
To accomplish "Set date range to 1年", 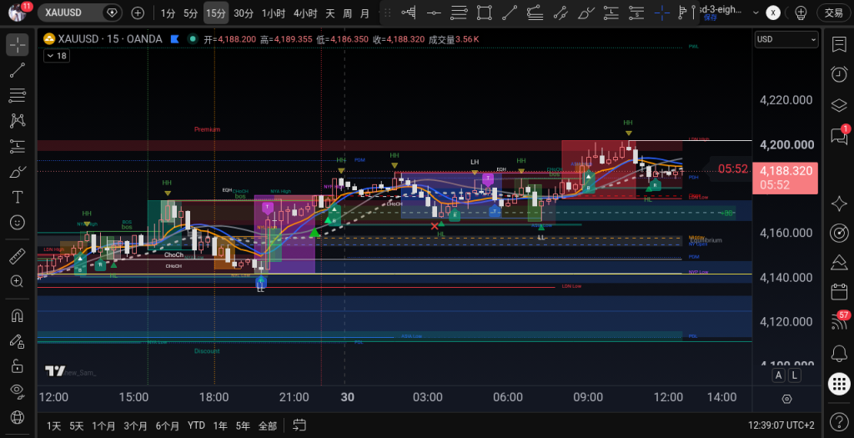I will 220,425.
